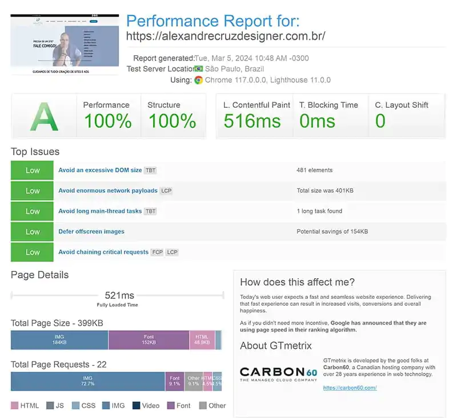Expand the 'Defer offscreen images' issue
Viewport: 457px width, 418px height.
click(91, 232)
